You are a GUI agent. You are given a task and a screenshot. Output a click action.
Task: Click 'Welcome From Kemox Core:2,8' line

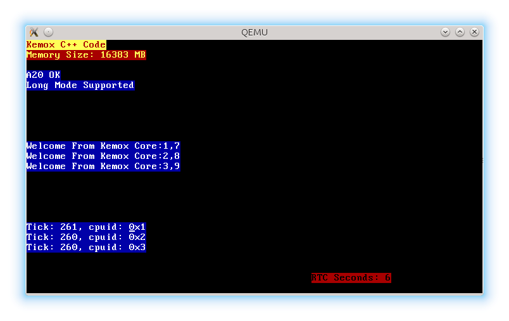[103, 156]
